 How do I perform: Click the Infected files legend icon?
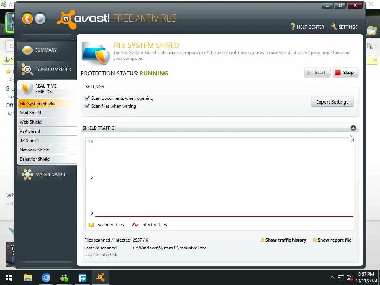point(135,225)
